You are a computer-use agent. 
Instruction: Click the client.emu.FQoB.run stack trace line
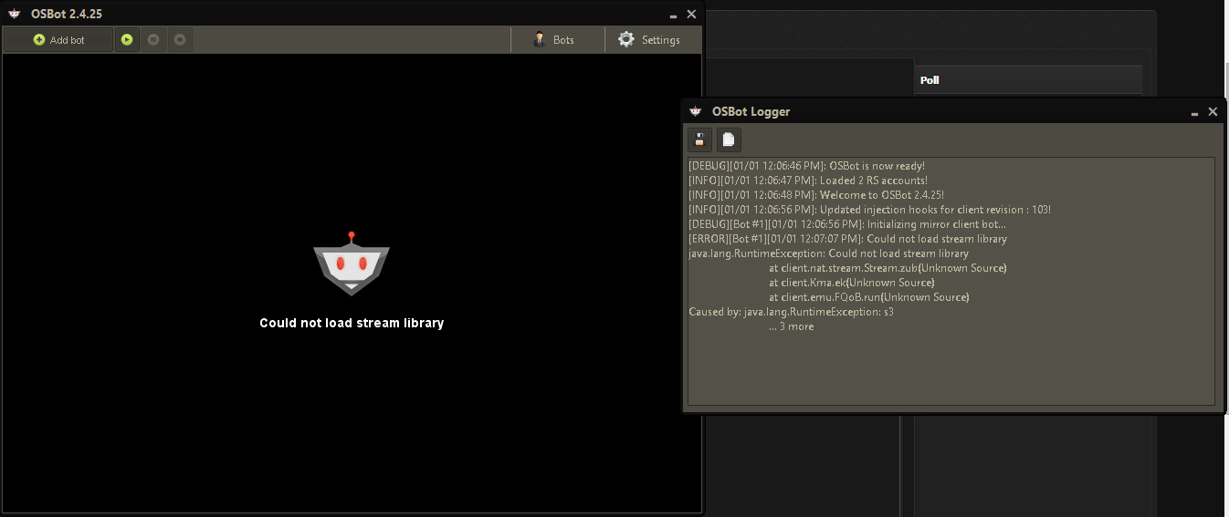869,297
